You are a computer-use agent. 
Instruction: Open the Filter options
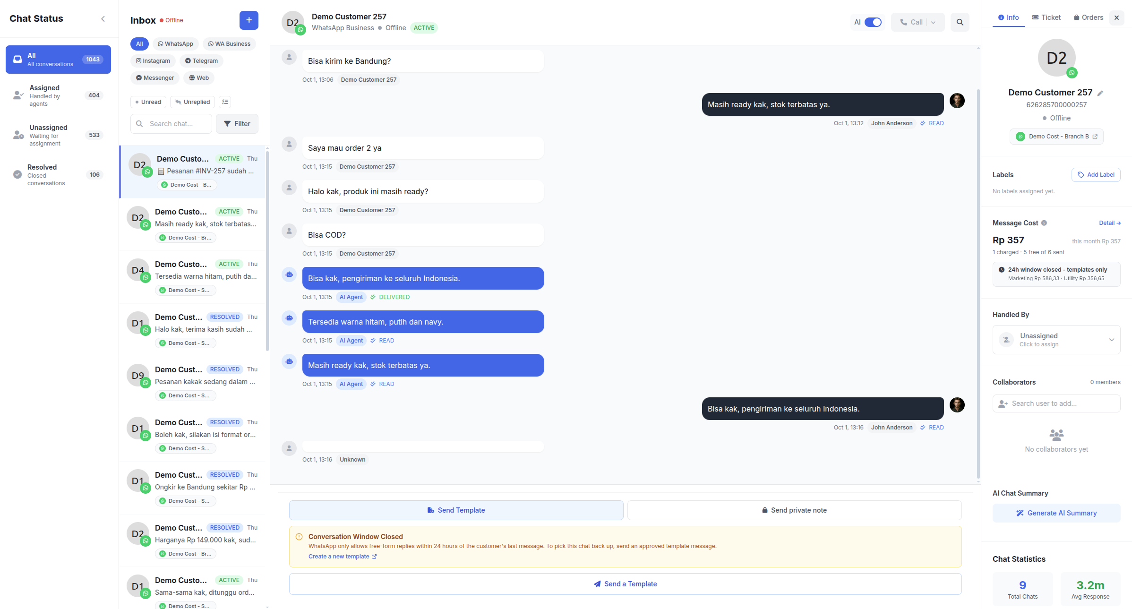(x=237, y=124)
